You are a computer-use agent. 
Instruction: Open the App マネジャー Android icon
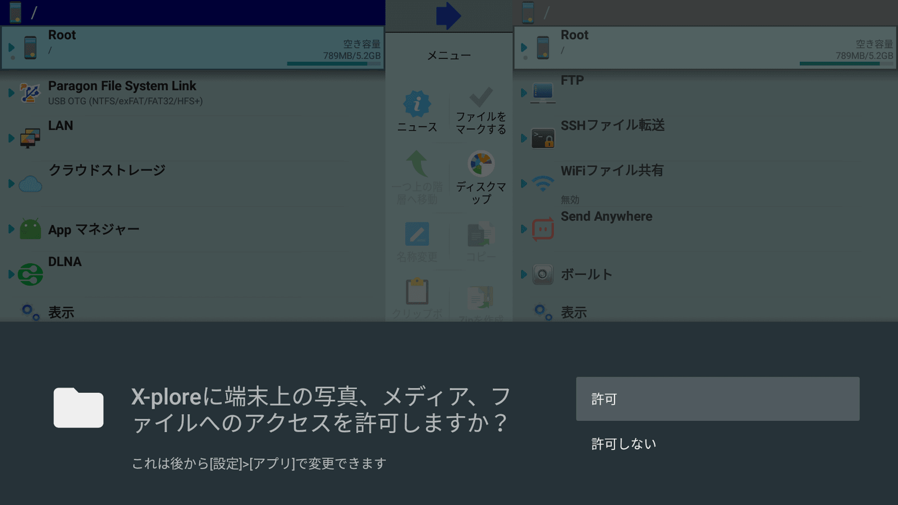point(30,229)
